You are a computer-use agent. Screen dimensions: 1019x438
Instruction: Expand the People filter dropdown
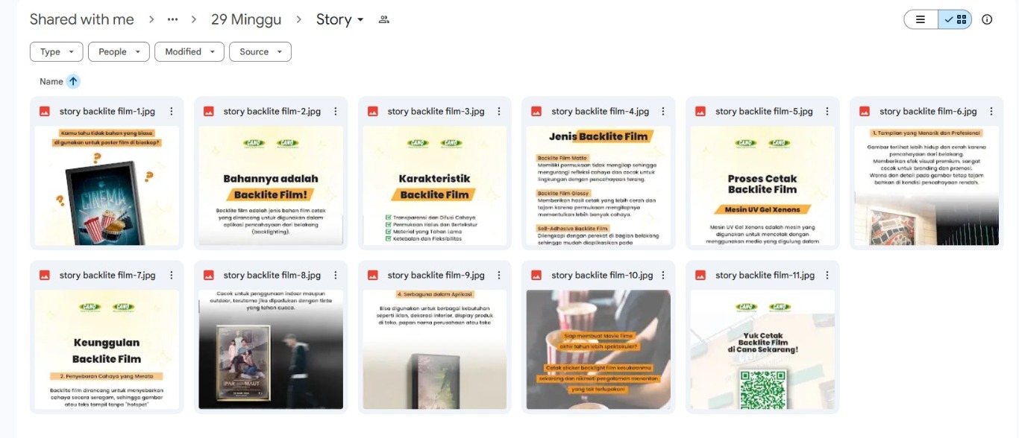point(119,51)
